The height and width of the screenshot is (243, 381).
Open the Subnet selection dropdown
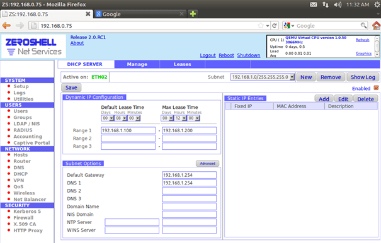[x=263, y=77]
